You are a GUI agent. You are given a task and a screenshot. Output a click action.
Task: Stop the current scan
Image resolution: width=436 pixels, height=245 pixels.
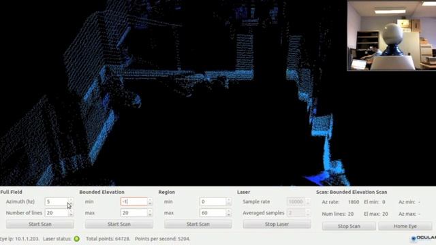pos(349,226)
